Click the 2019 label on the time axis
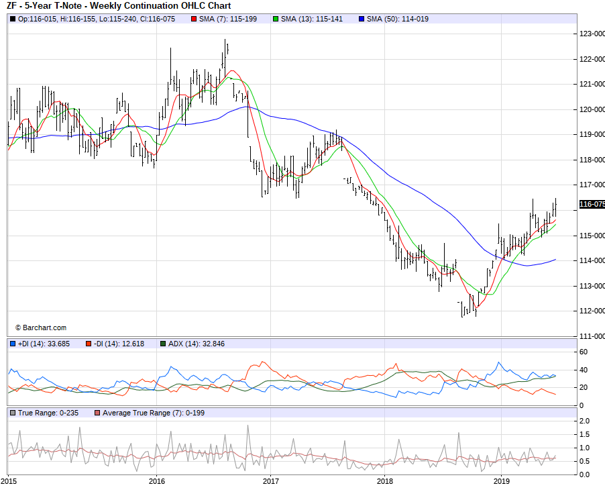The height and width of the screenshot is (502, 605). [x=502, y=481]
